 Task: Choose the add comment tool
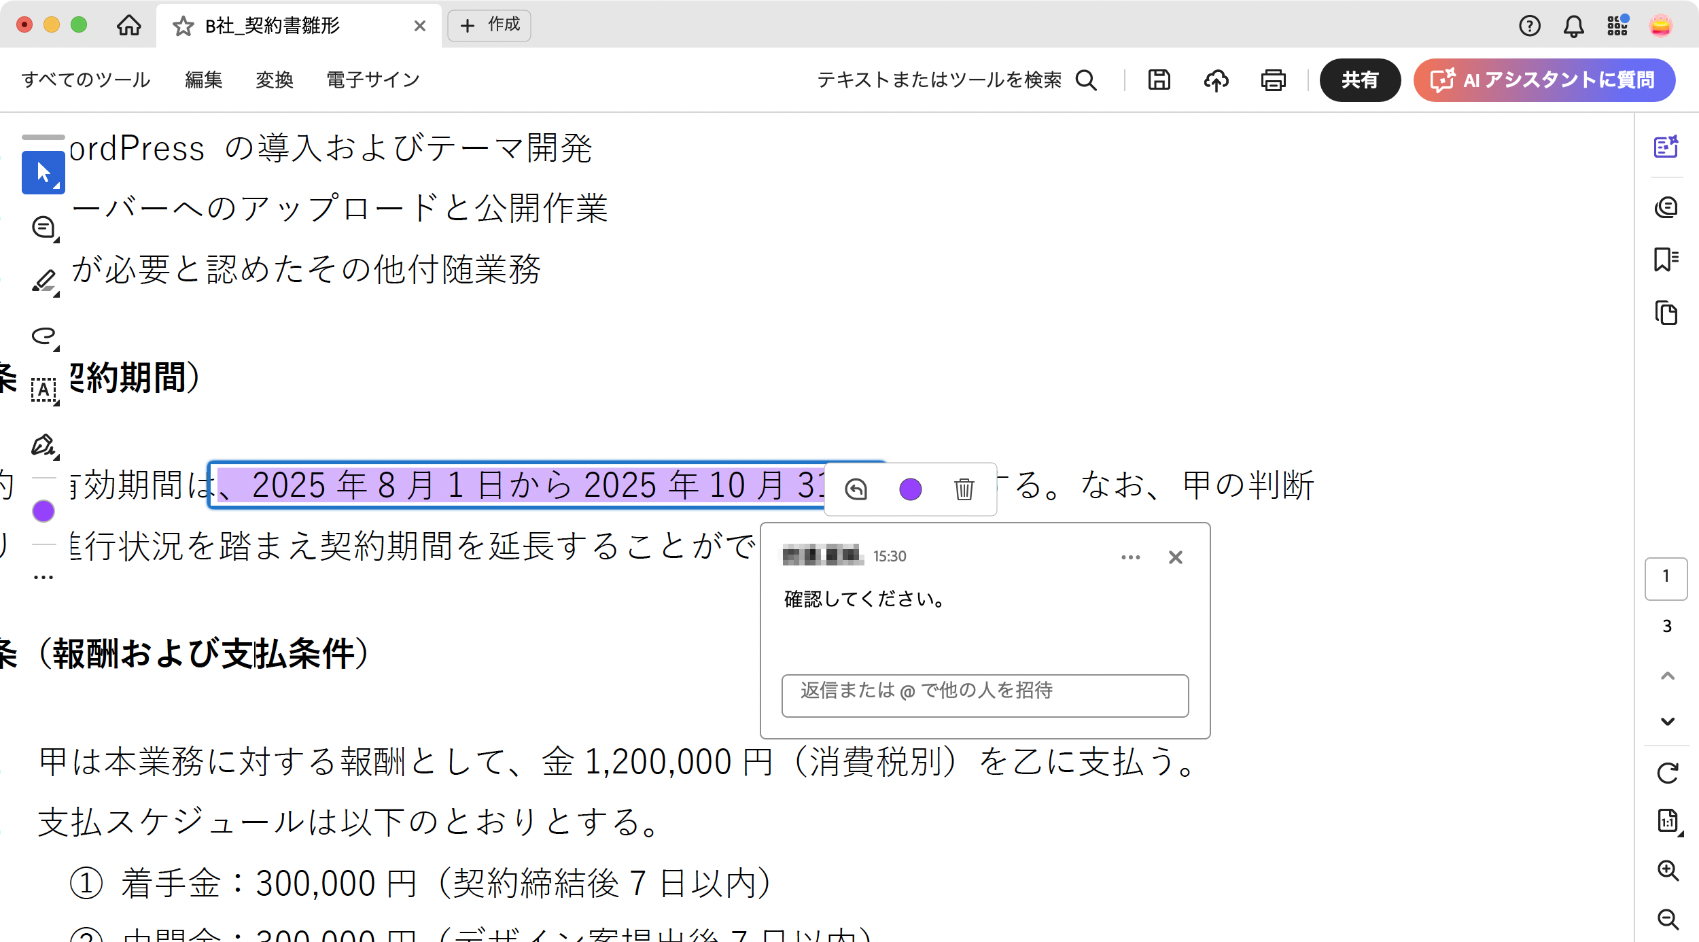point(43,227)
